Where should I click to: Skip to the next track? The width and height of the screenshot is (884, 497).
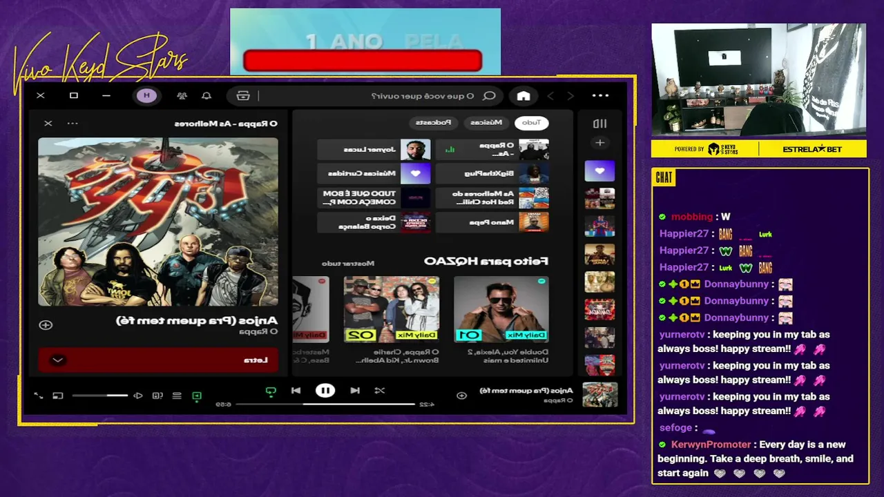296,391
